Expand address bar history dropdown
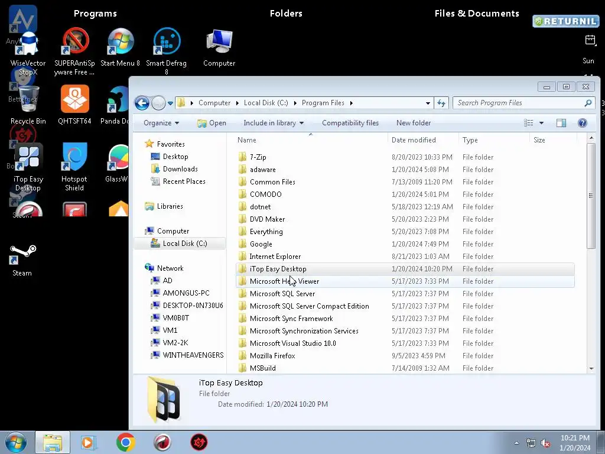Screen dimensions: 605x454 click(x=428, y=103)
